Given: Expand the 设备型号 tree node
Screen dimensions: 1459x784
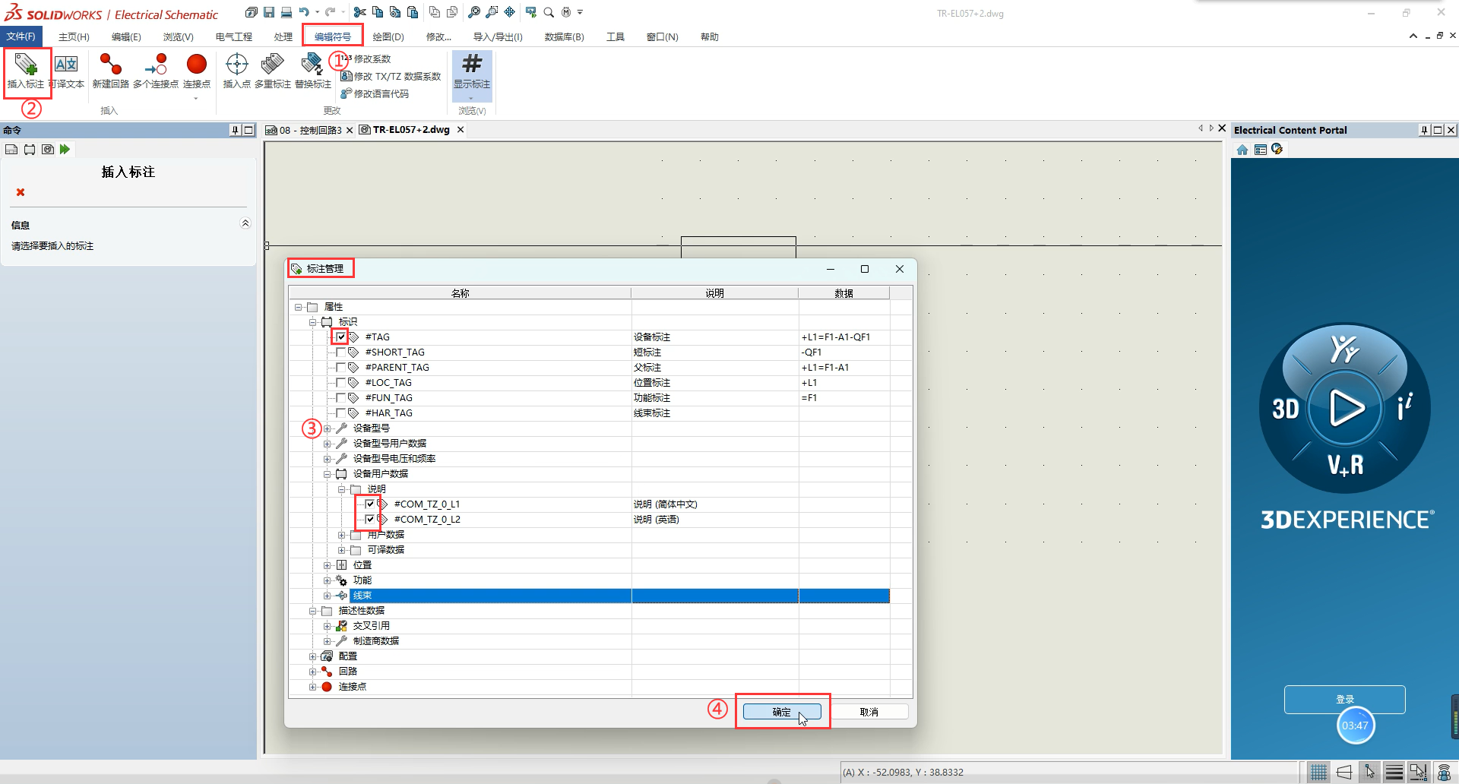Looking at the screenshot, I should pyautogui.click(x=328, y=428).
